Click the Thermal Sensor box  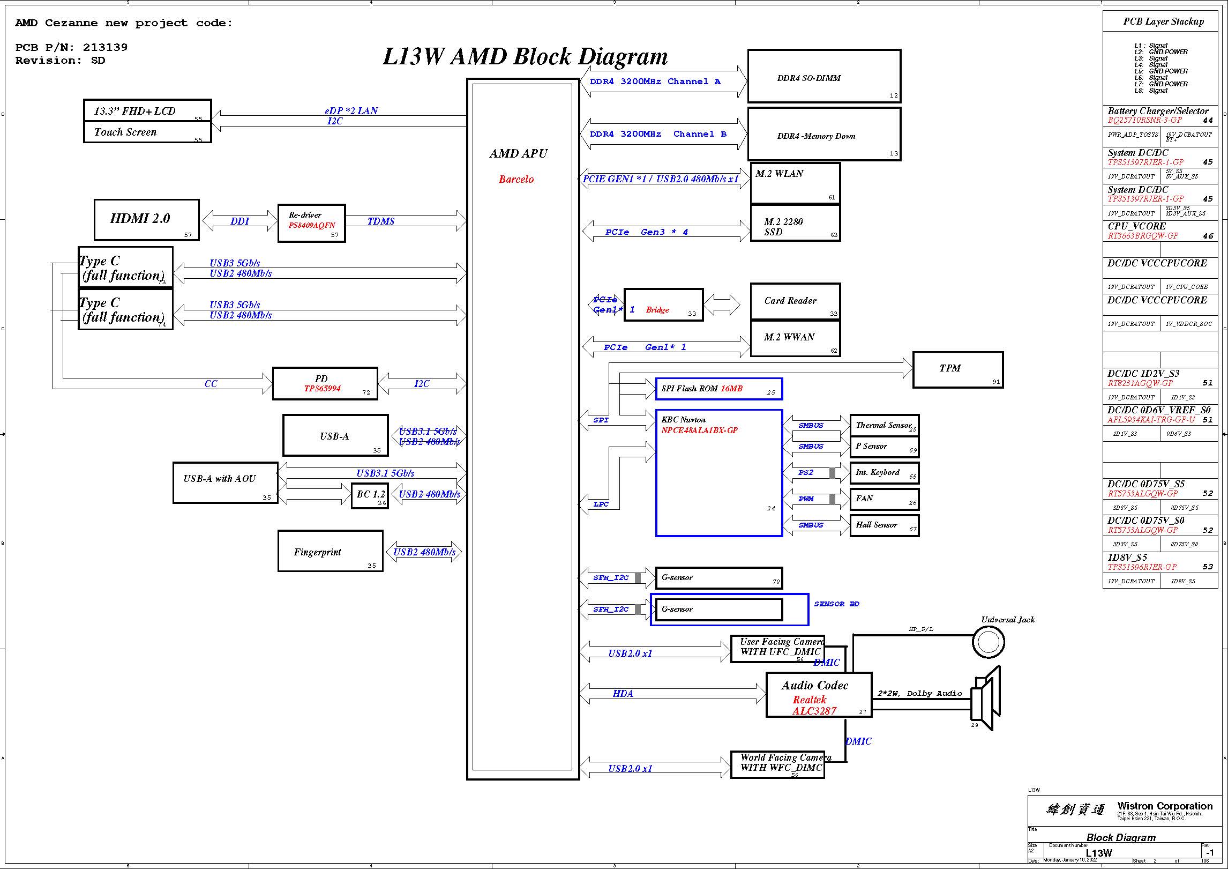click(x=884, y=425)
